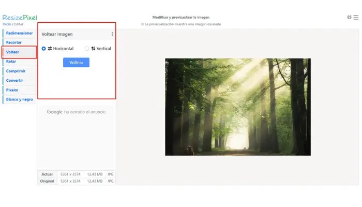Open the Rotar menu item
Viewport: 362px width, 207px height.
pyautogui.click(x=19, y=62)
